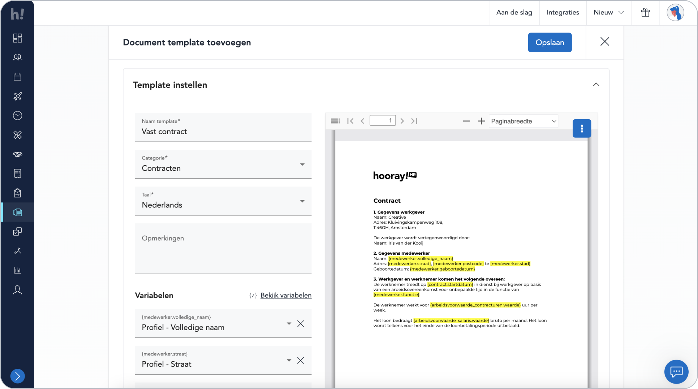The image size is (698, 389).
Task: Remove the medewerker.volledige_naam variable
Action: point(301,324)
